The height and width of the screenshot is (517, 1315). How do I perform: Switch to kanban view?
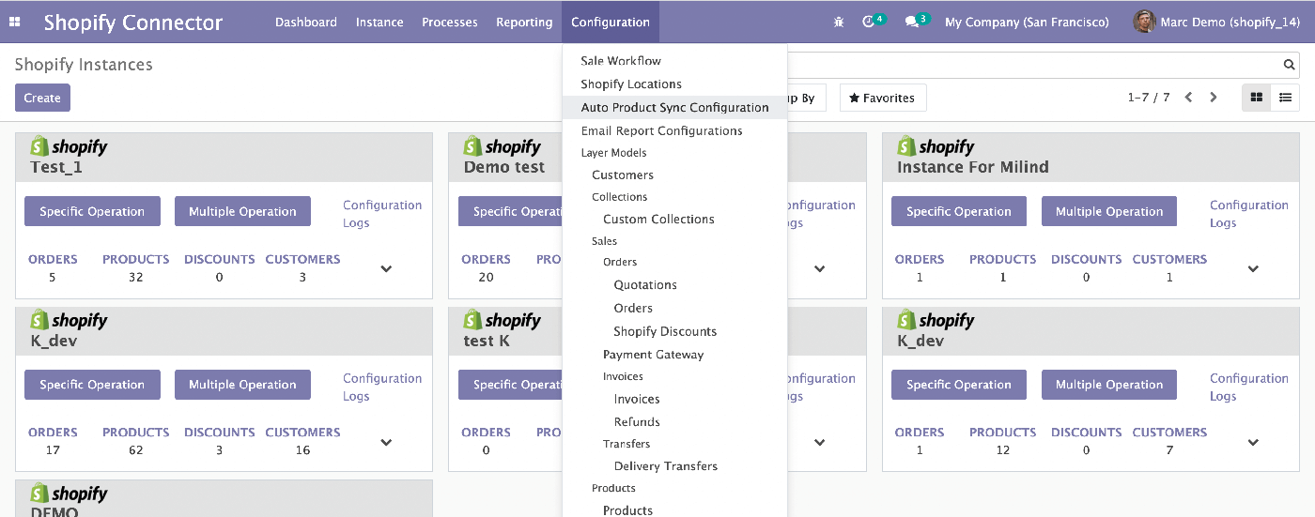pyautogui.click(x=1257, y=98)
